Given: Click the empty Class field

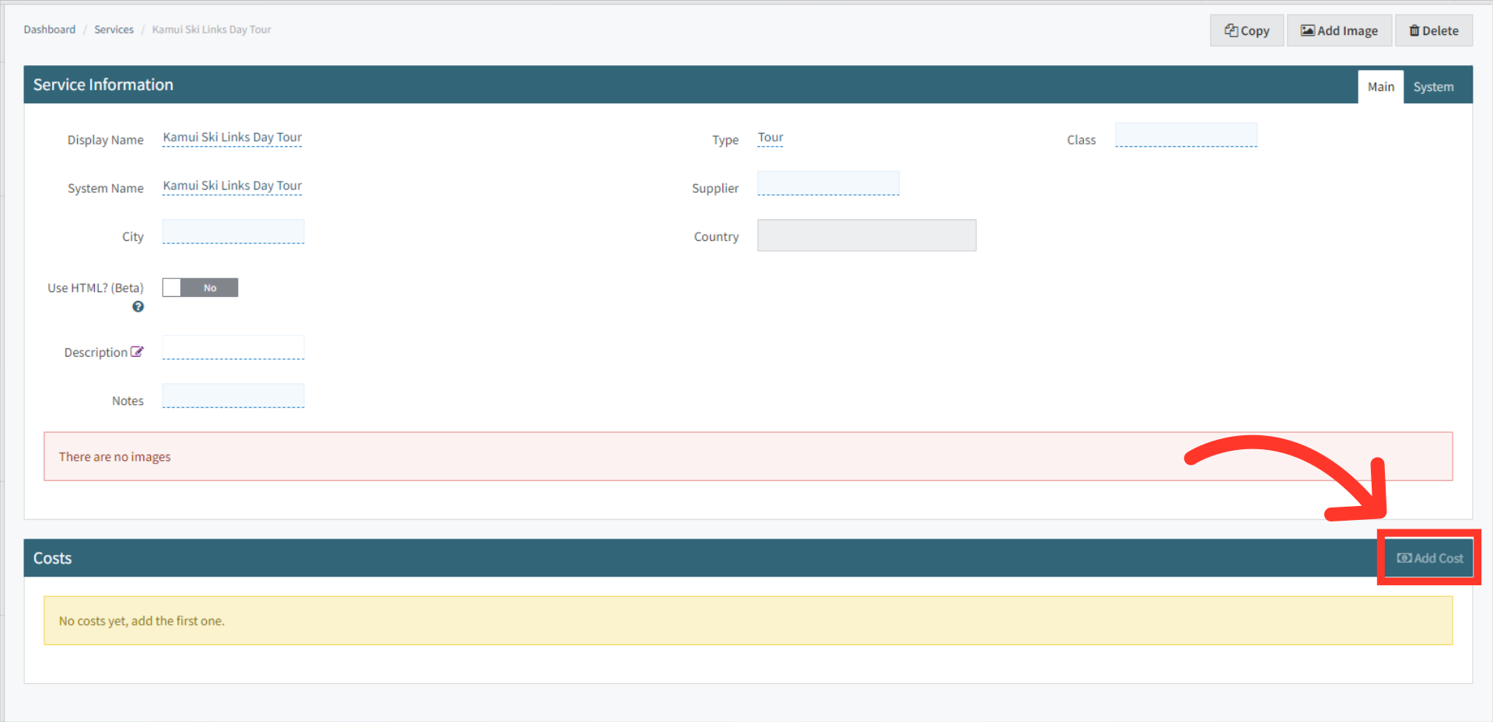Looking at the screenshot, I should (1186, 135).
